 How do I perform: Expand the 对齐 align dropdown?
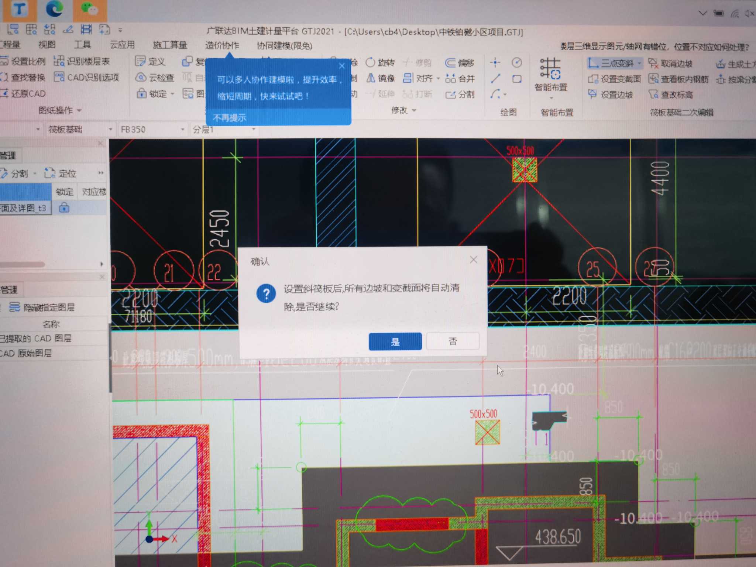tap(438, 79)
